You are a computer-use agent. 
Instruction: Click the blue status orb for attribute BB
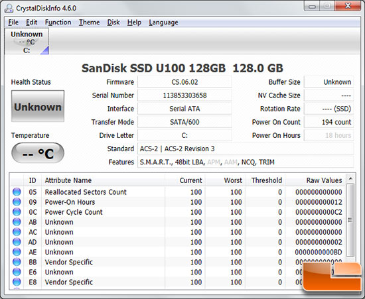click(17, 262)
